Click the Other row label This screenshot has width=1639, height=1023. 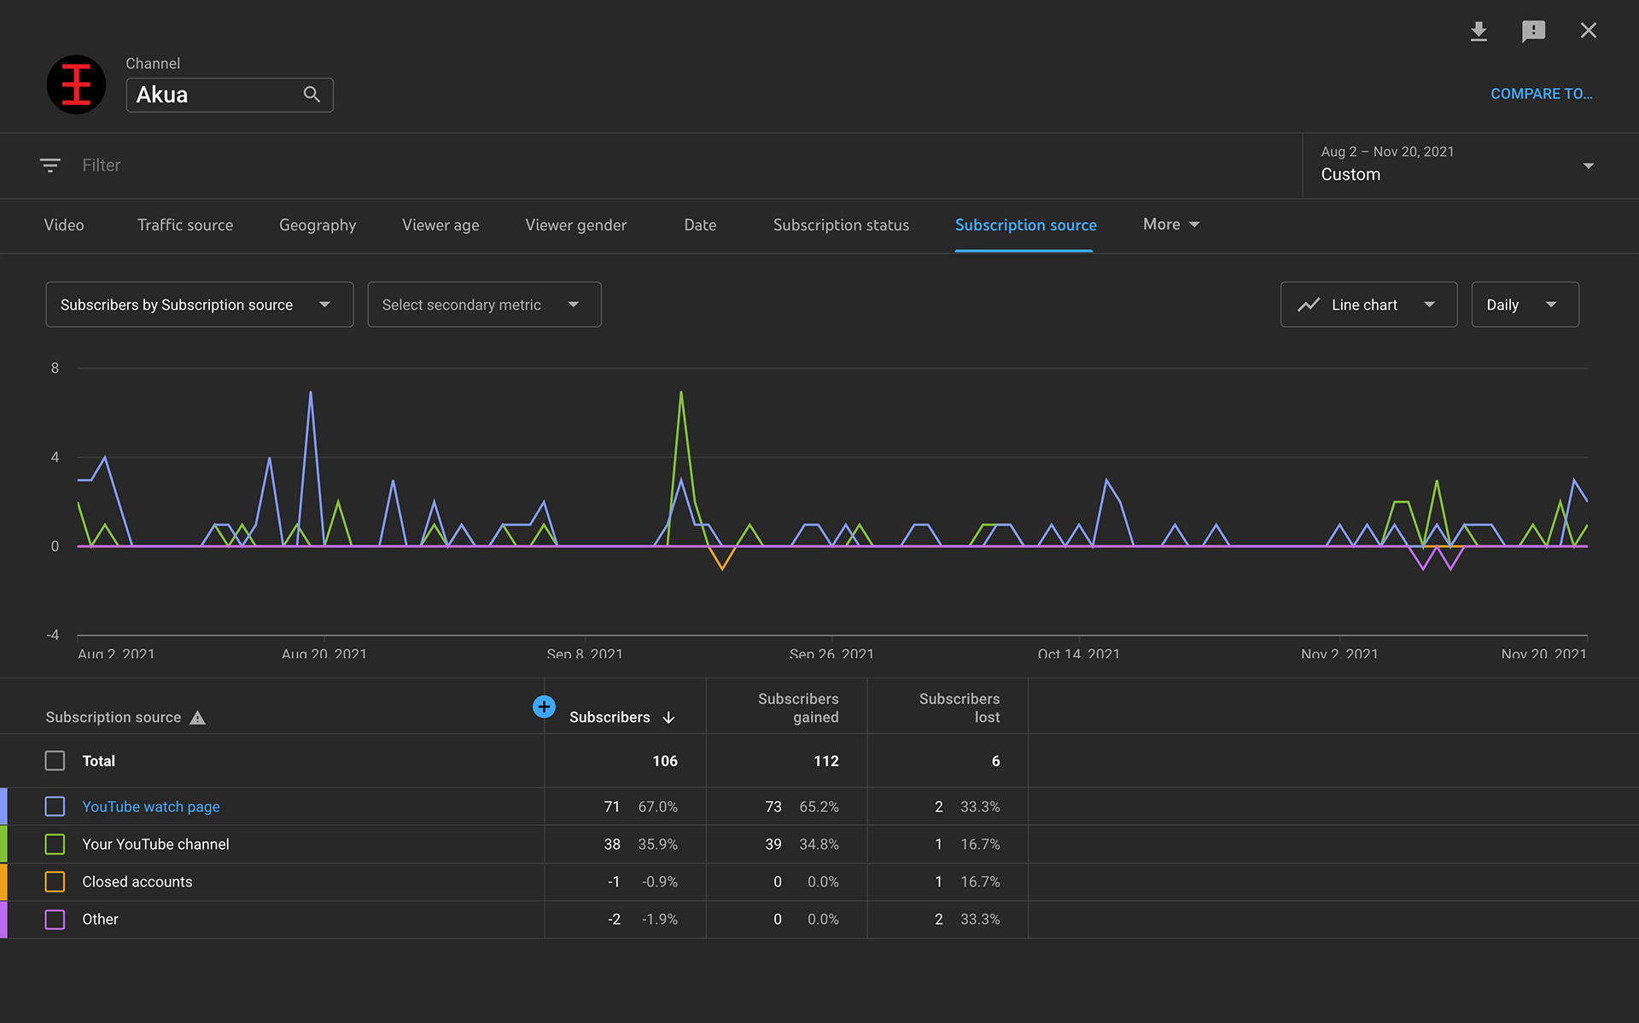pyautogui.click(x=100, y=919)
